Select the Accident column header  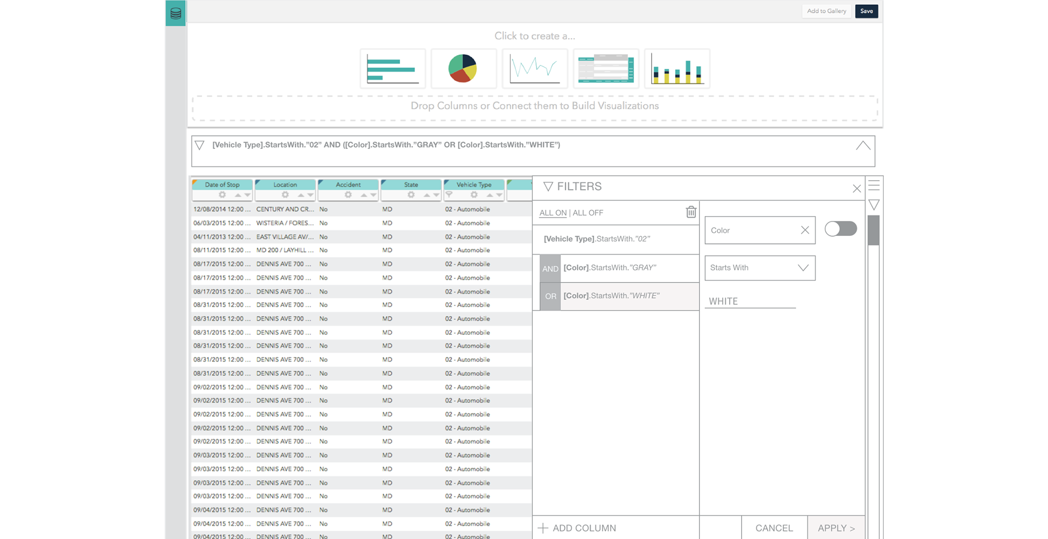[x=348, y=184]
